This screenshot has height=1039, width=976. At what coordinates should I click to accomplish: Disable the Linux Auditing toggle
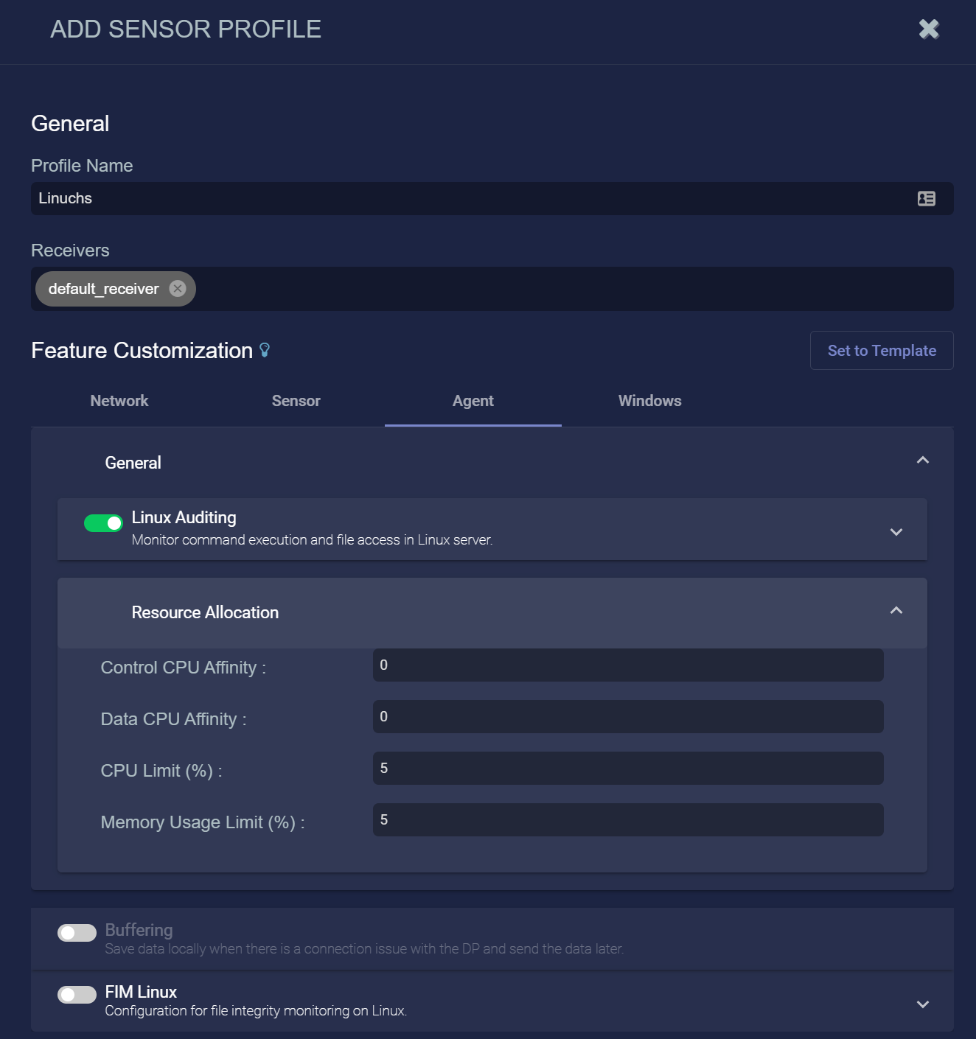coord(103,523)
